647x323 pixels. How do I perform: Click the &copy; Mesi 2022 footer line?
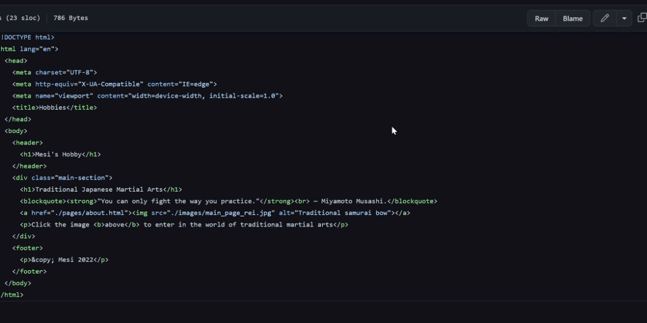click(64, 260)
